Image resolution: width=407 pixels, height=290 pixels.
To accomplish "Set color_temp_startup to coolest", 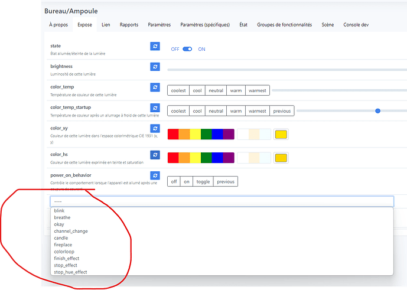I will coord(178,111).
